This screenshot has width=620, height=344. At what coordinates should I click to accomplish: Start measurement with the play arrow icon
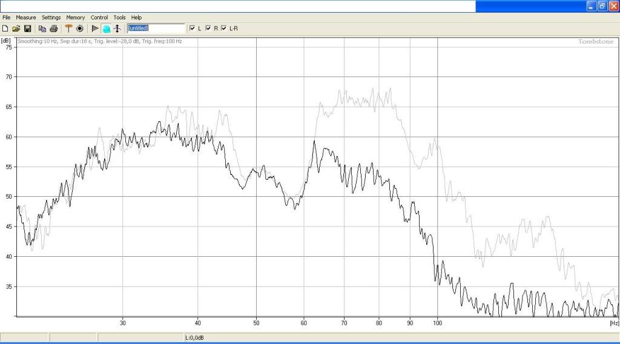[95, 28]
